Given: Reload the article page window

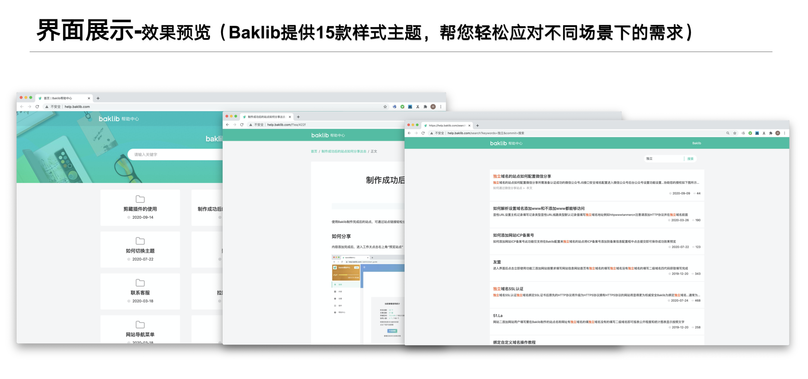Looking at the screenshot, I should coord(241,125).
